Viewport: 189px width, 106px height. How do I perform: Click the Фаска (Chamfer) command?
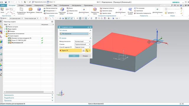(70, 8)
